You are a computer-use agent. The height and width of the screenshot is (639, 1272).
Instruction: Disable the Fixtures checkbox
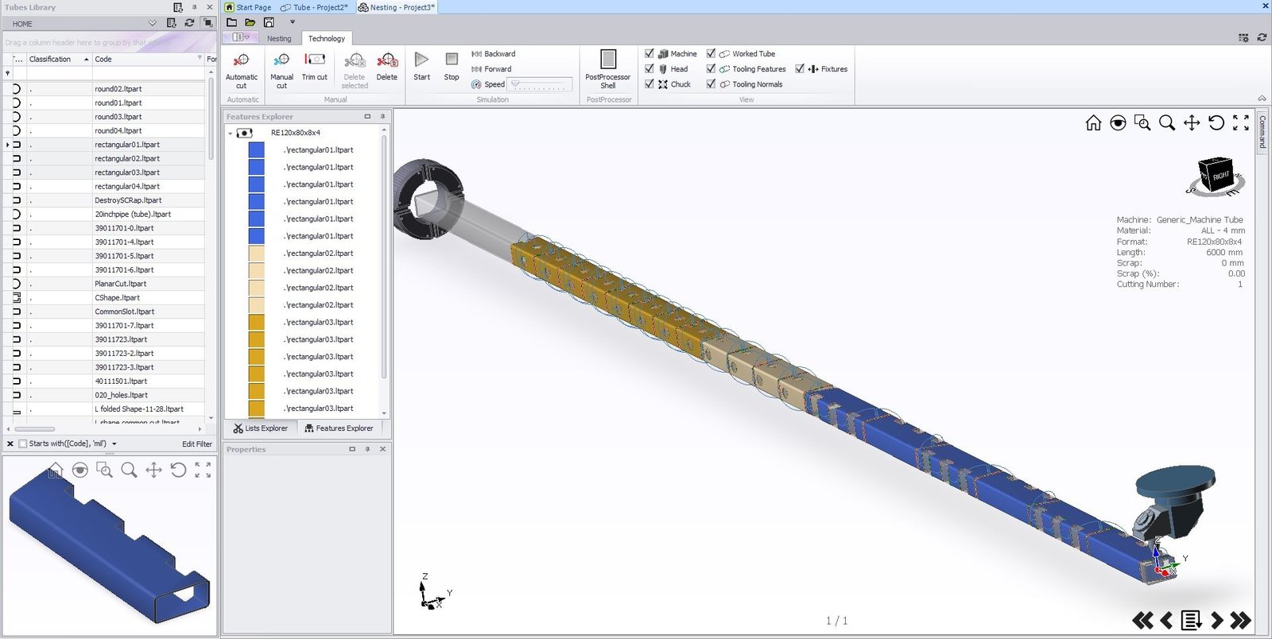(800, 69)
